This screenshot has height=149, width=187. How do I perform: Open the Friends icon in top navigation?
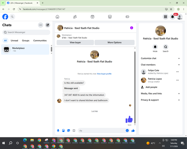(75, 17)
